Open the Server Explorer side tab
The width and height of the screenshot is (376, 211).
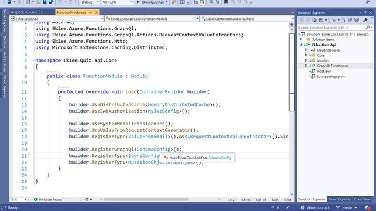click(x=4, y=21)
